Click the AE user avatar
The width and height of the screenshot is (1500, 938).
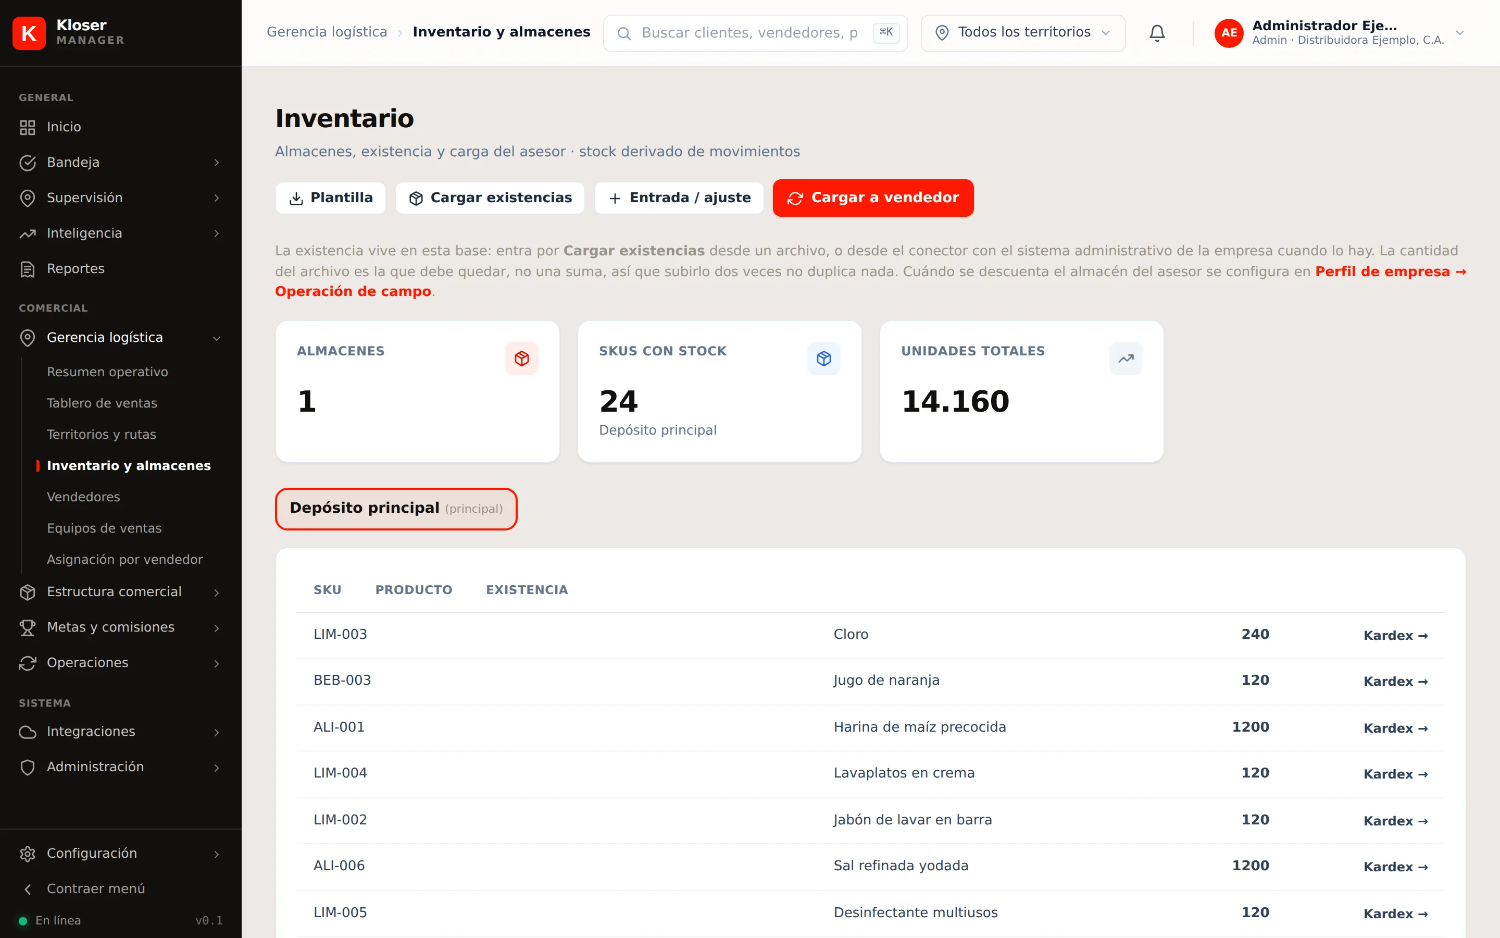coord(1229,33)
